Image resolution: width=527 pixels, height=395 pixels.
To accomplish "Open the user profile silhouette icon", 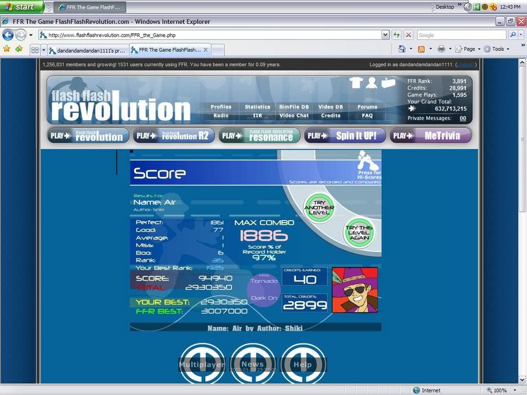I will coord(372,83).
